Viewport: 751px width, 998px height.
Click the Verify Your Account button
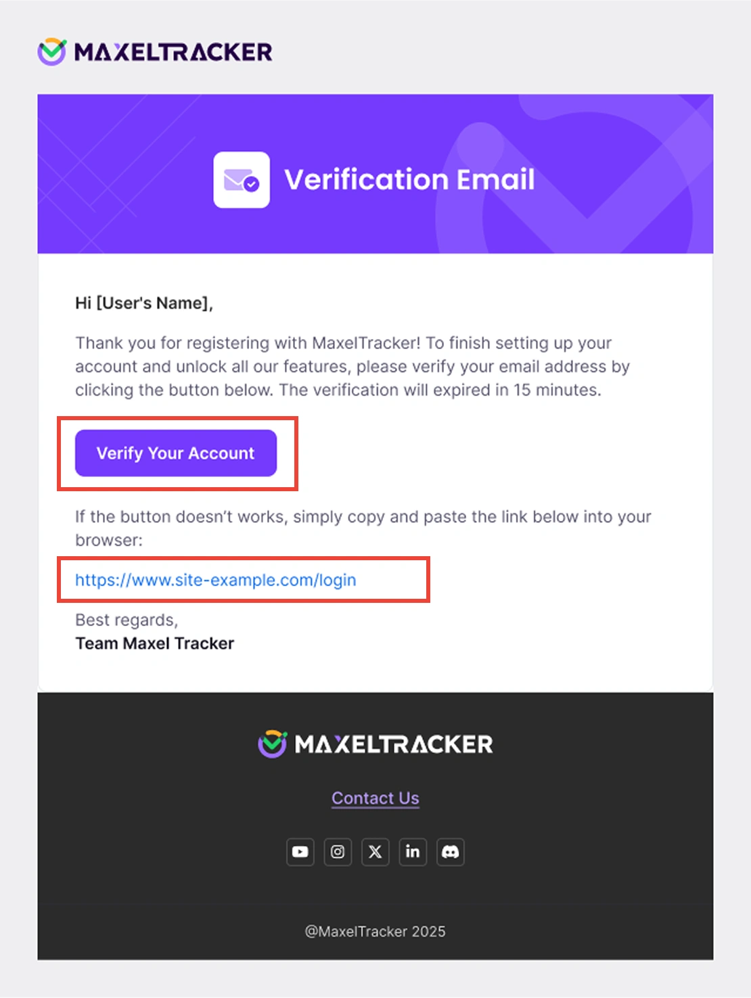(x=176, y=453)
